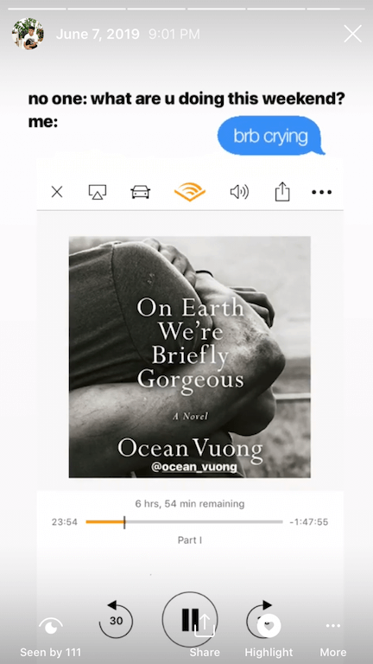373x664 pixels.
Task: Open the volume speaker control
Action: click(239, 192)
